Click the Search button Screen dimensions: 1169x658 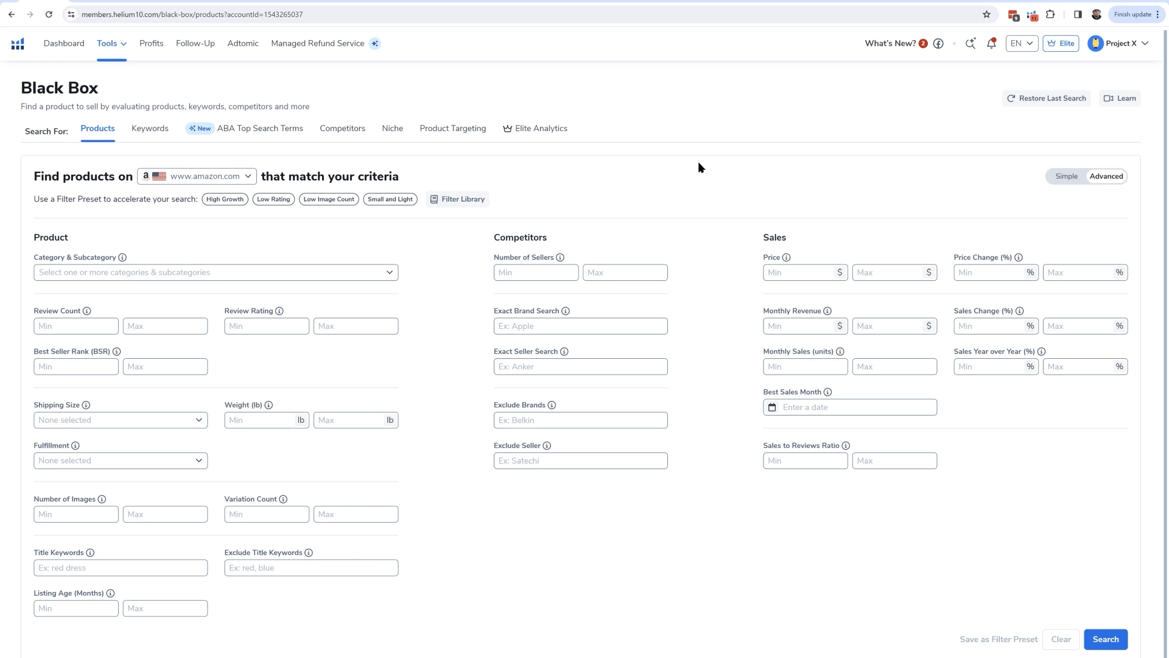click(1105, 639)
